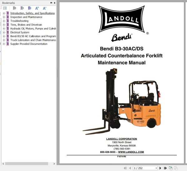Expand the Bendi B3/30 AC Calibration bookmark

pyautogui.click(x=4, y=36)
